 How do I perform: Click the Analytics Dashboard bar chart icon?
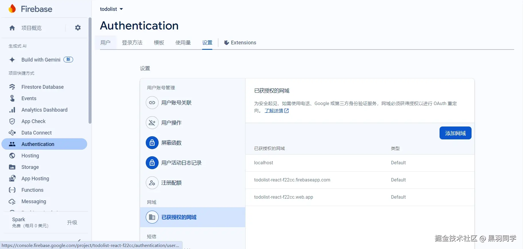pyautogui.click(x=12, y=110)
